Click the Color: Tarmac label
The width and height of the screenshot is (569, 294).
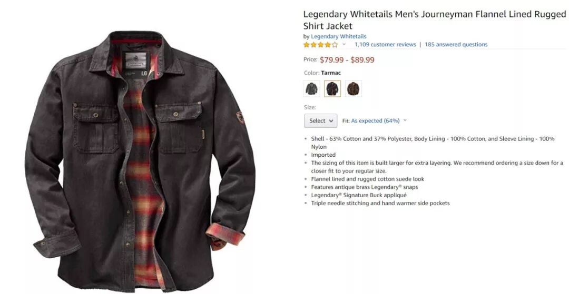(x=322, y=73)
